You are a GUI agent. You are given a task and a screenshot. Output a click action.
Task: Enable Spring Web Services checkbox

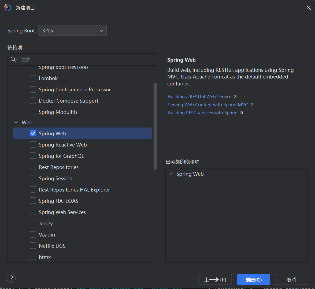click(x=33, y=212)
